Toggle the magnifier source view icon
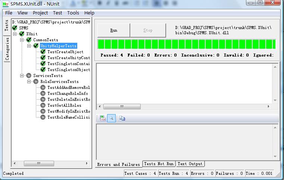The height and width of the screenshot is (180, 284). 111,118
